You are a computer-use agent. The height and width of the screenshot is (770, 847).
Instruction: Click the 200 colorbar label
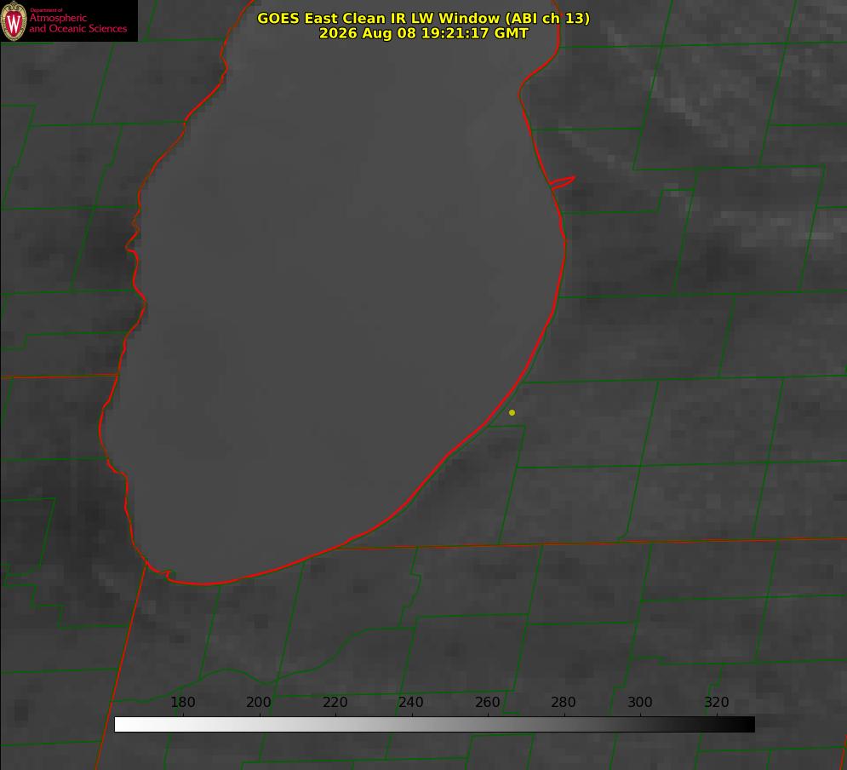(x=259, y=702)
